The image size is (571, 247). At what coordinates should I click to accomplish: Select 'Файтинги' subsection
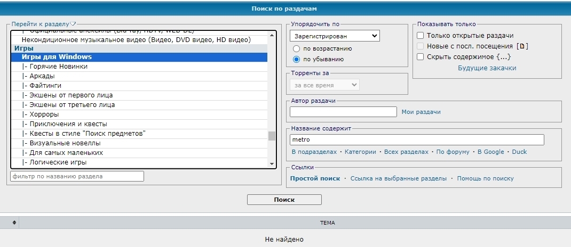coord(139,86)
